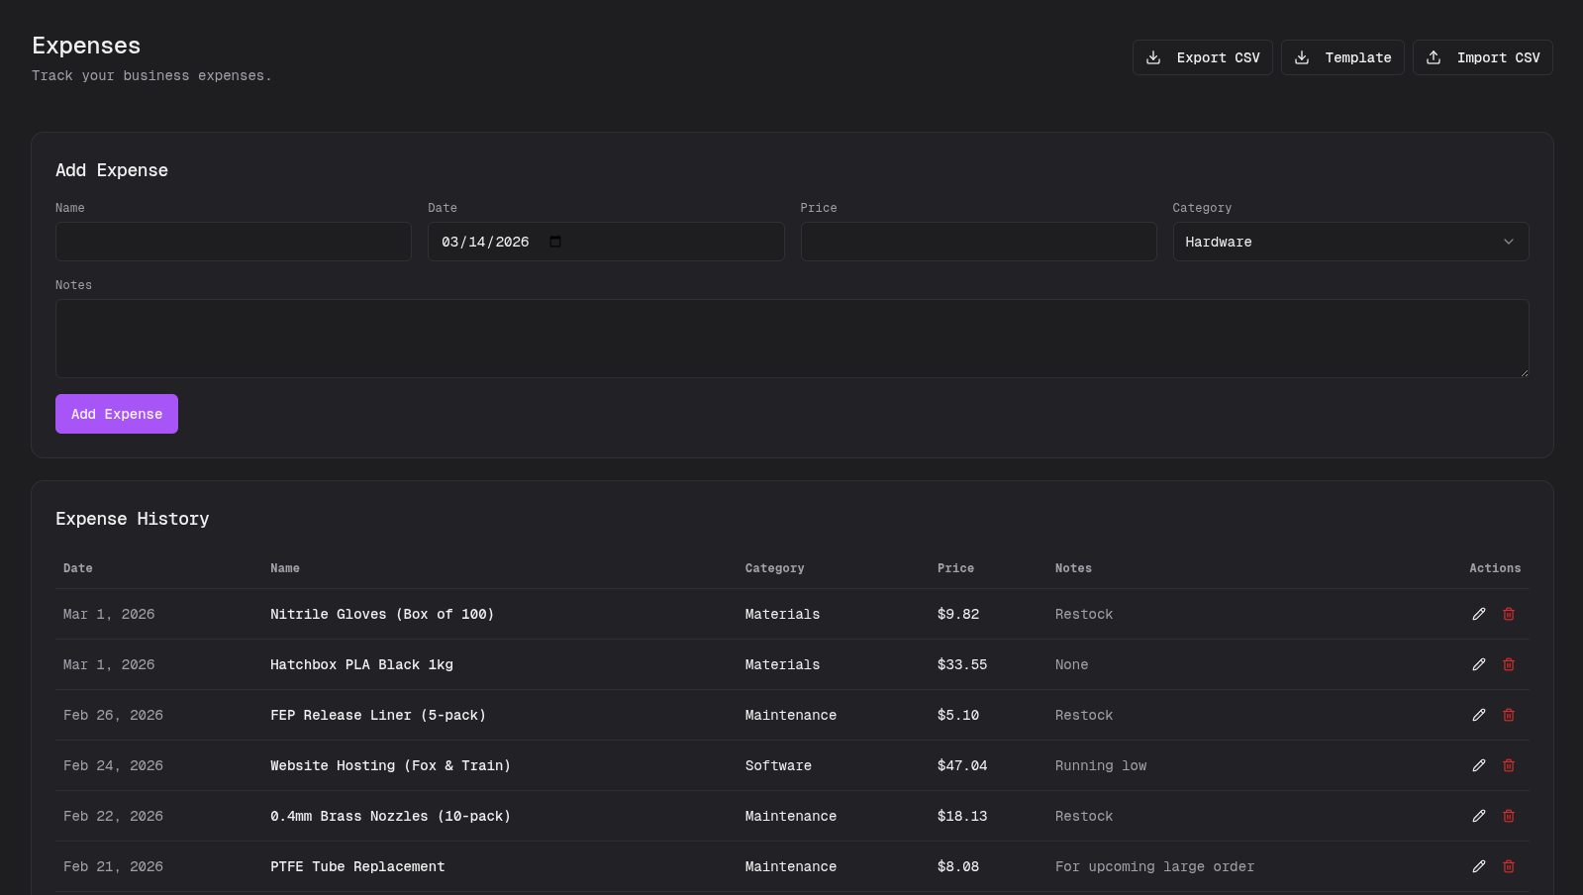This screenshot has width=1583, height=895.
Task: Download the CSV Template
Action: [x=1342, y=57]
